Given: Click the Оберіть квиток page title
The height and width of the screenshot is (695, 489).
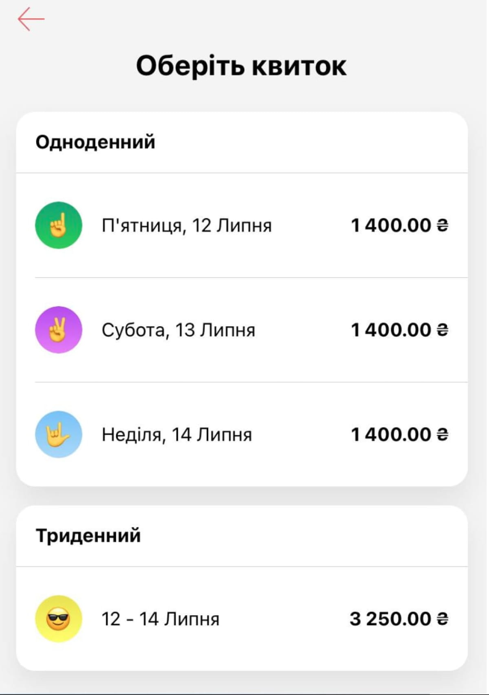Looking at the screenshot, I should pos(241,66).
